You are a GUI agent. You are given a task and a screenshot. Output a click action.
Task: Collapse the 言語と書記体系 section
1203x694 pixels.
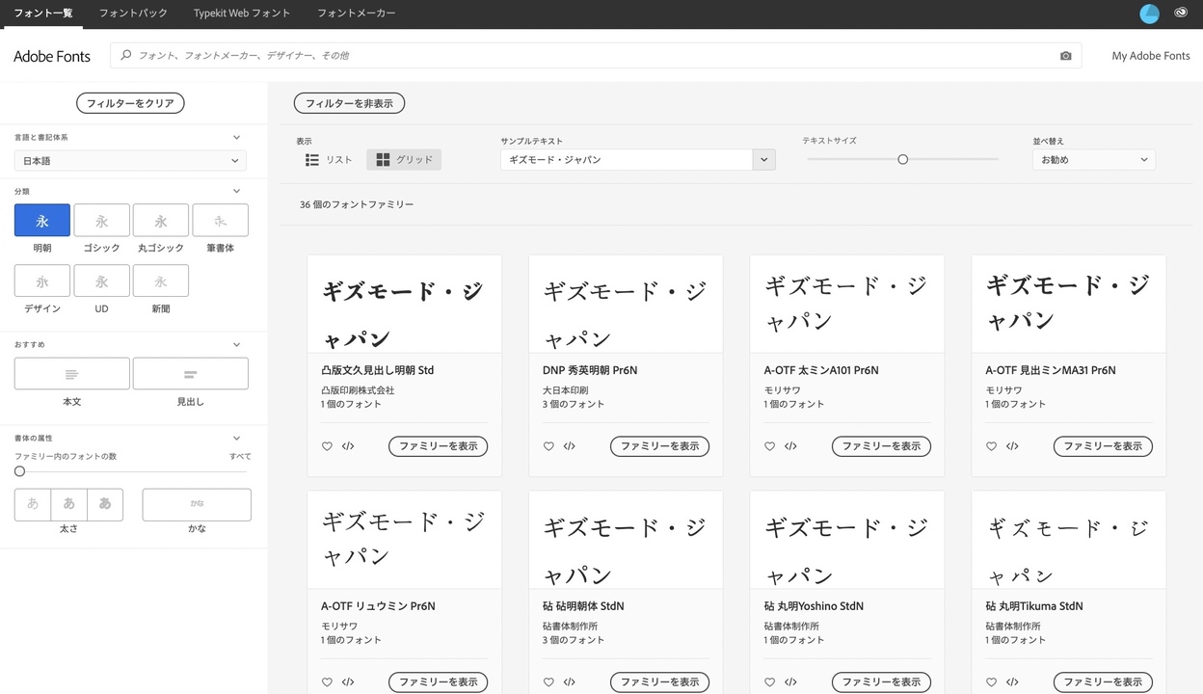point(236,138)
